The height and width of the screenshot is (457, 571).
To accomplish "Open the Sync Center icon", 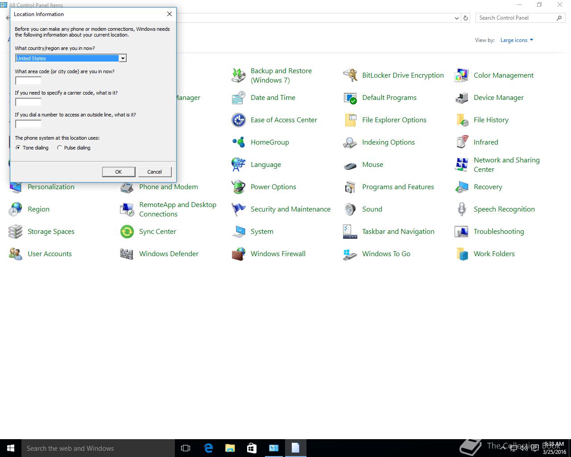I will [x=127, y=232].
